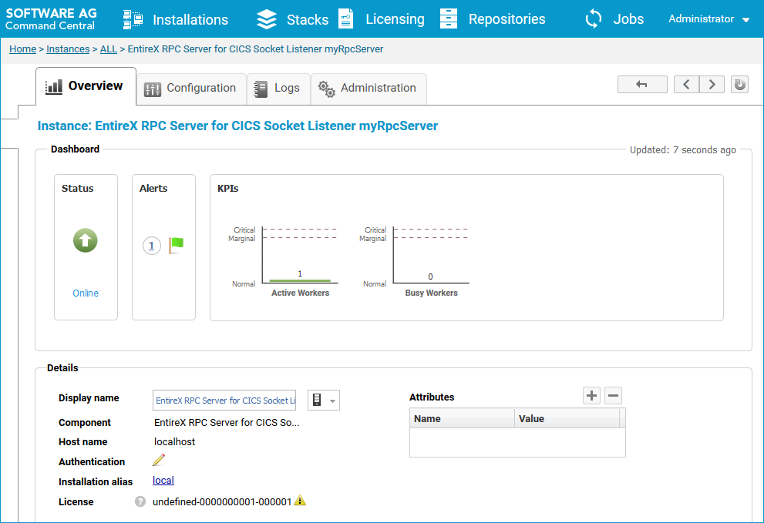Screen dimensions: 764x523
Task: Click the Overview tab chart icon
Action: point(54,87)
